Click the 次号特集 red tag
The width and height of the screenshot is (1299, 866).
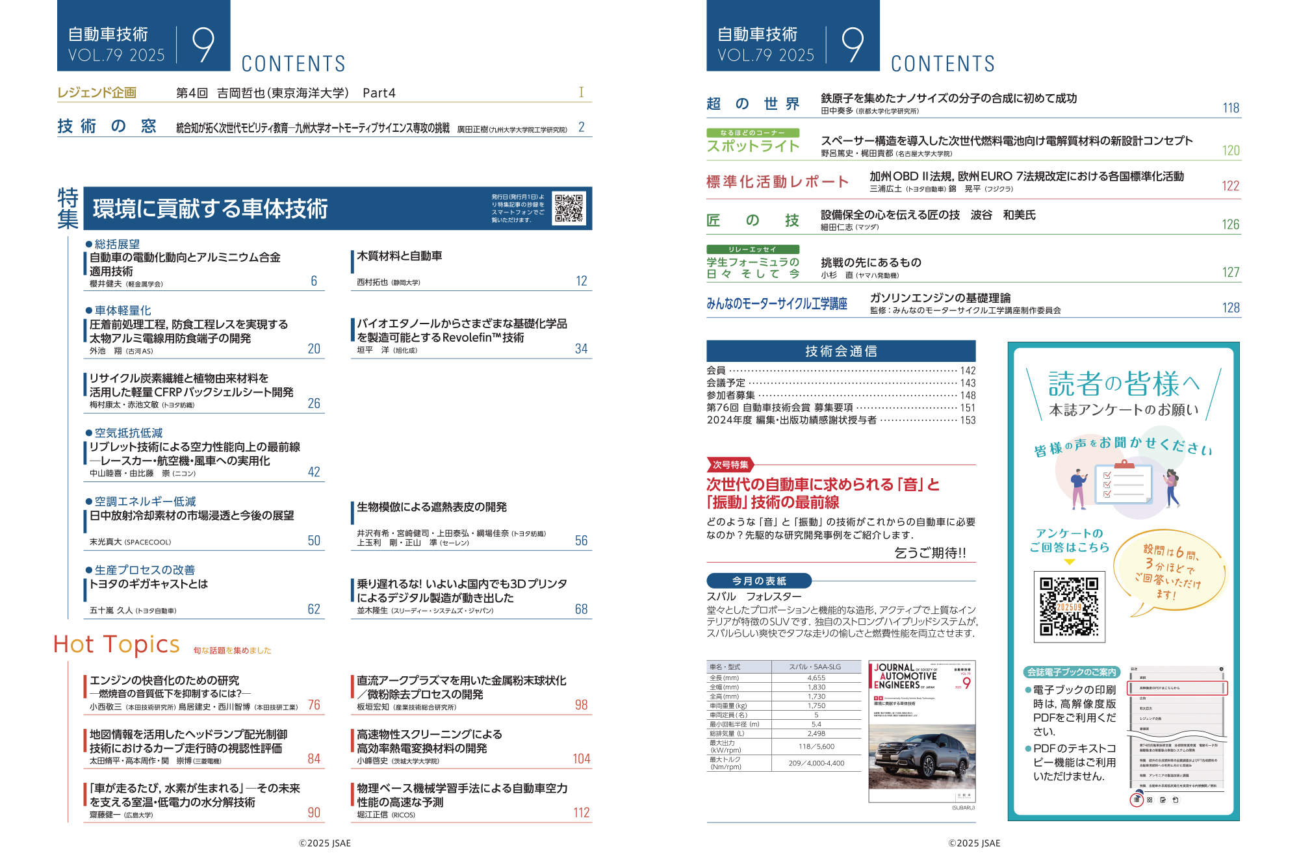(730, 465)
